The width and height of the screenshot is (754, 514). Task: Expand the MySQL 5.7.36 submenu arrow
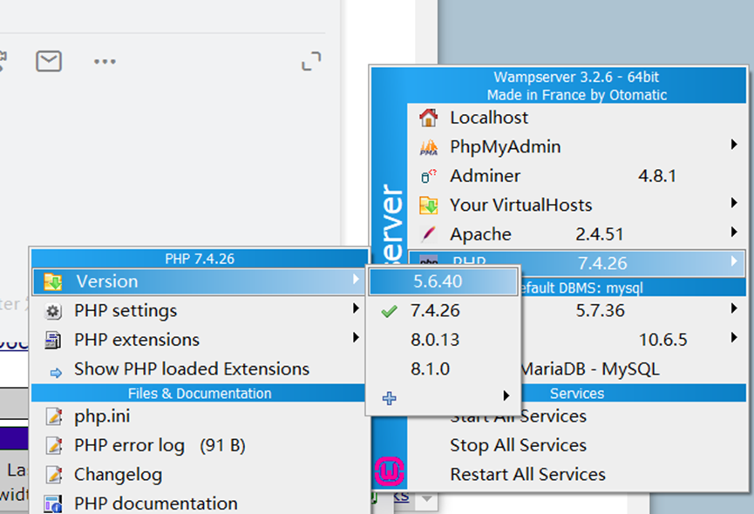pos(734,308)
